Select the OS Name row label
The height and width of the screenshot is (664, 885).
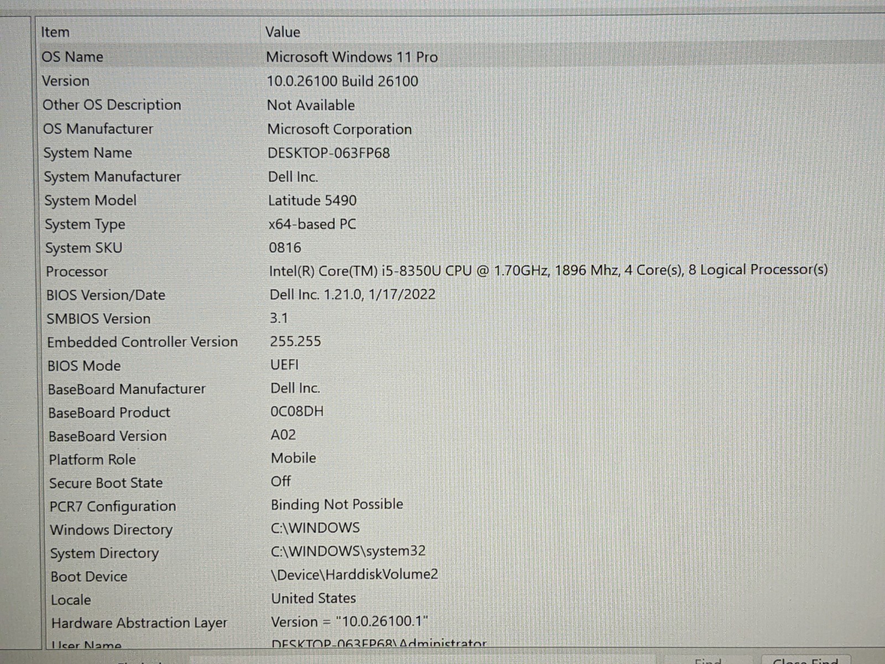72,57
